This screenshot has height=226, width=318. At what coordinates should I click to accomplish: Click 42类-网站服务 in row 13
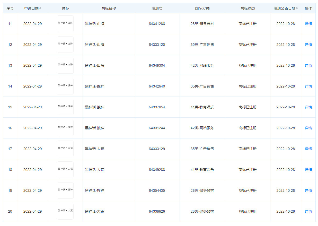pyautogui.click(x=202, y=65)
